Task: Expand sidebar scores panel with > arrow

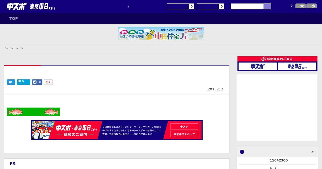Action: (313, 152)
